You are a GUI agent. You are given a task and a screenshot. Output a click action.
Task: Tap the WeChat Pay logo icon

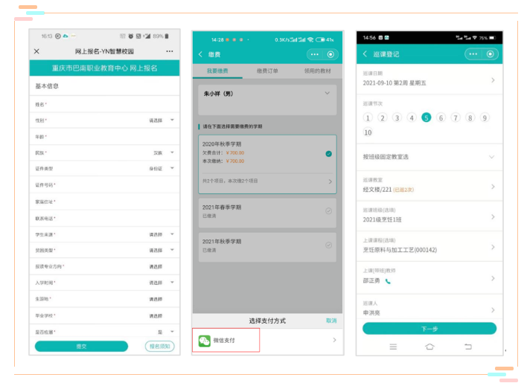[204, 341]
